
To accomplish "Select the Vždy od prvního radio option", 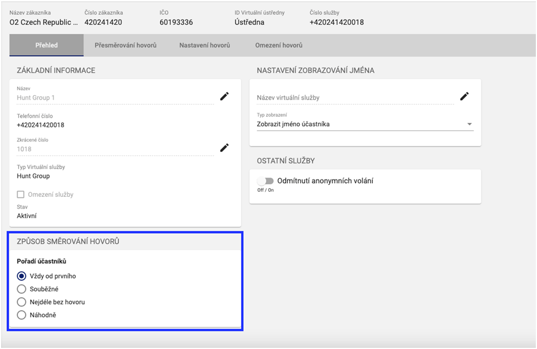I will [x=22, y=276].
